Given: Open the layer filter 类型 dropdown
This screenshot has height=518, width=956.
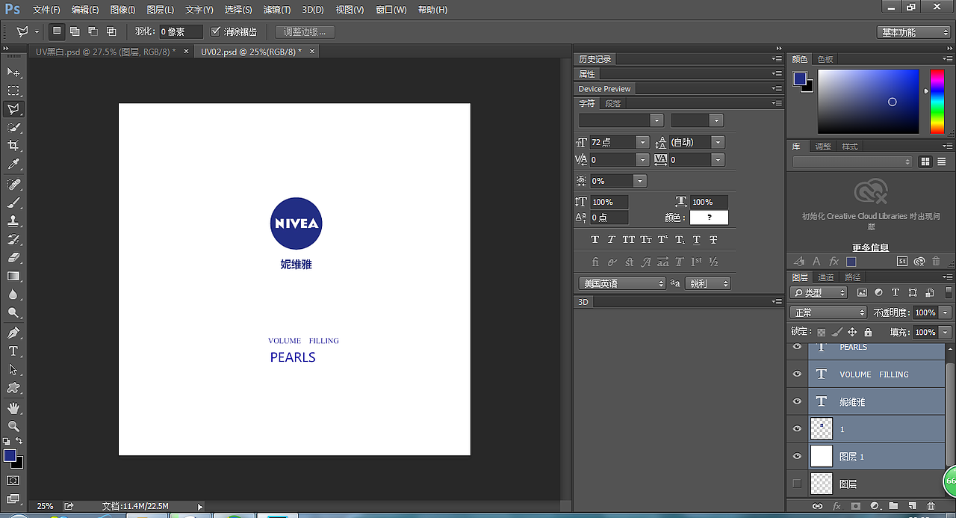Looking at the screenshot, I should click(819, 292).
